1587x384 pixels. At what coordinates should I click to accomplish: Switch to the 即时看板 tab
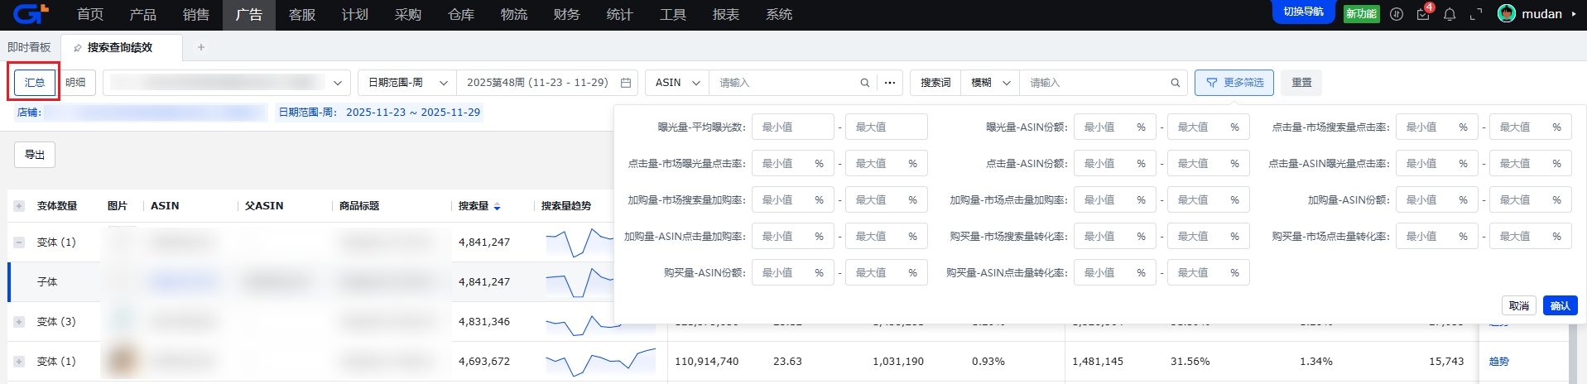tap(29, 47)
